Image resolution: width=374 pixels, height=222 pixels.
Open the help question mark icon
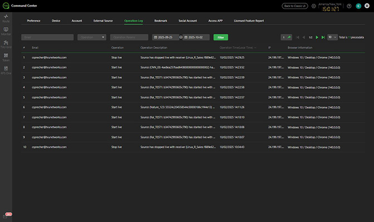[x=349, y=6]
